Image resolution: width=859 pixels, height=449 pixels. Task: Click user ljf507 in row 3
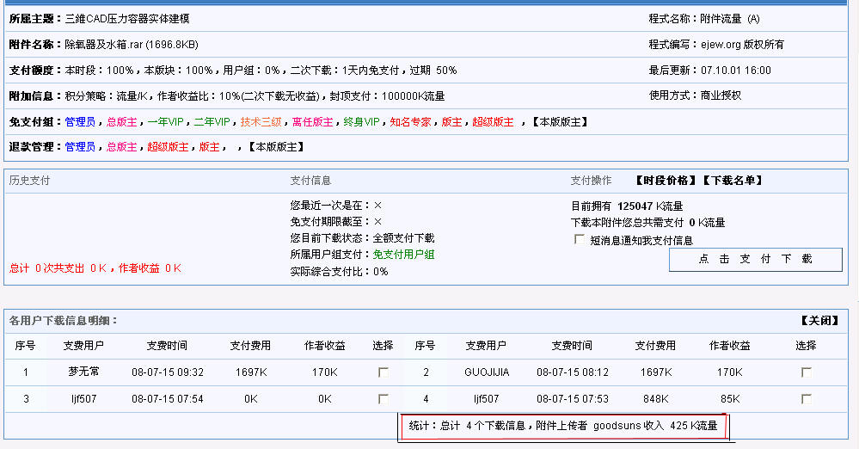tap(83, 398)
